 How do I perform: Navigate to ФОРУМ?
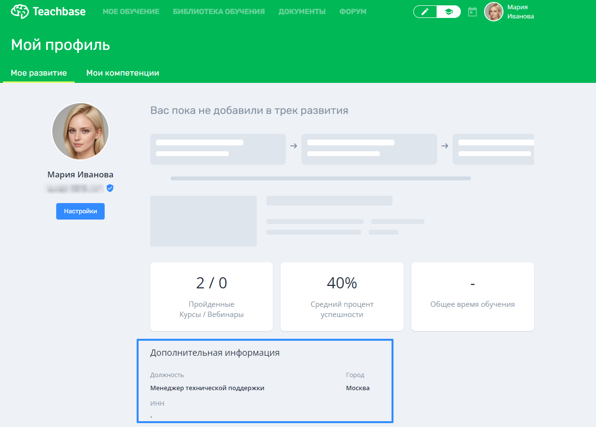353,12
